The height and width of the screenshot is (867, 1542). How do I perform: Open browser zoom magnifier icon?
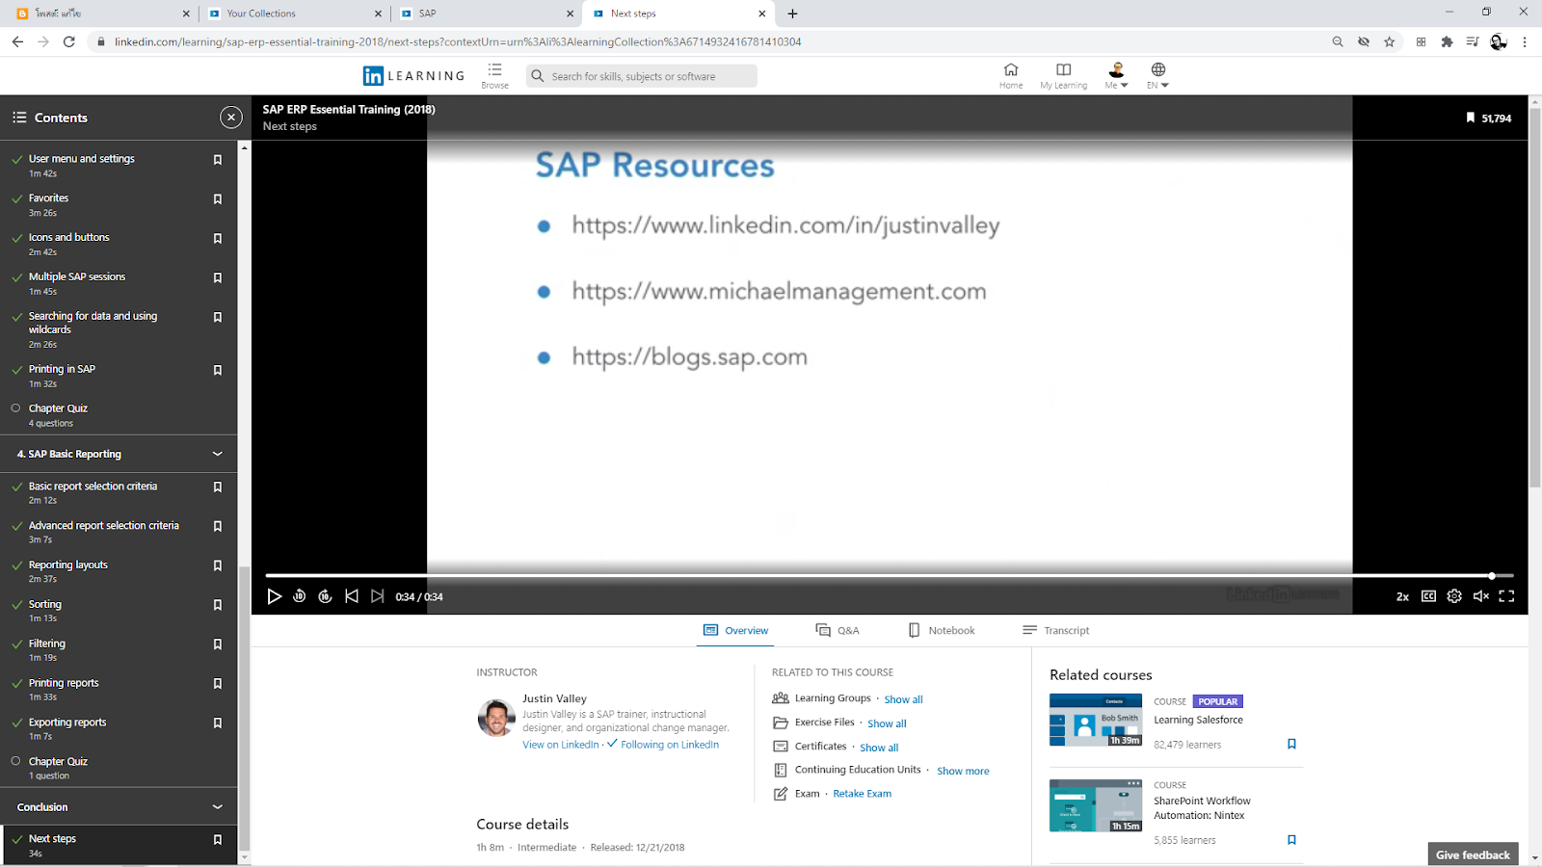(x=1338, y=41)
